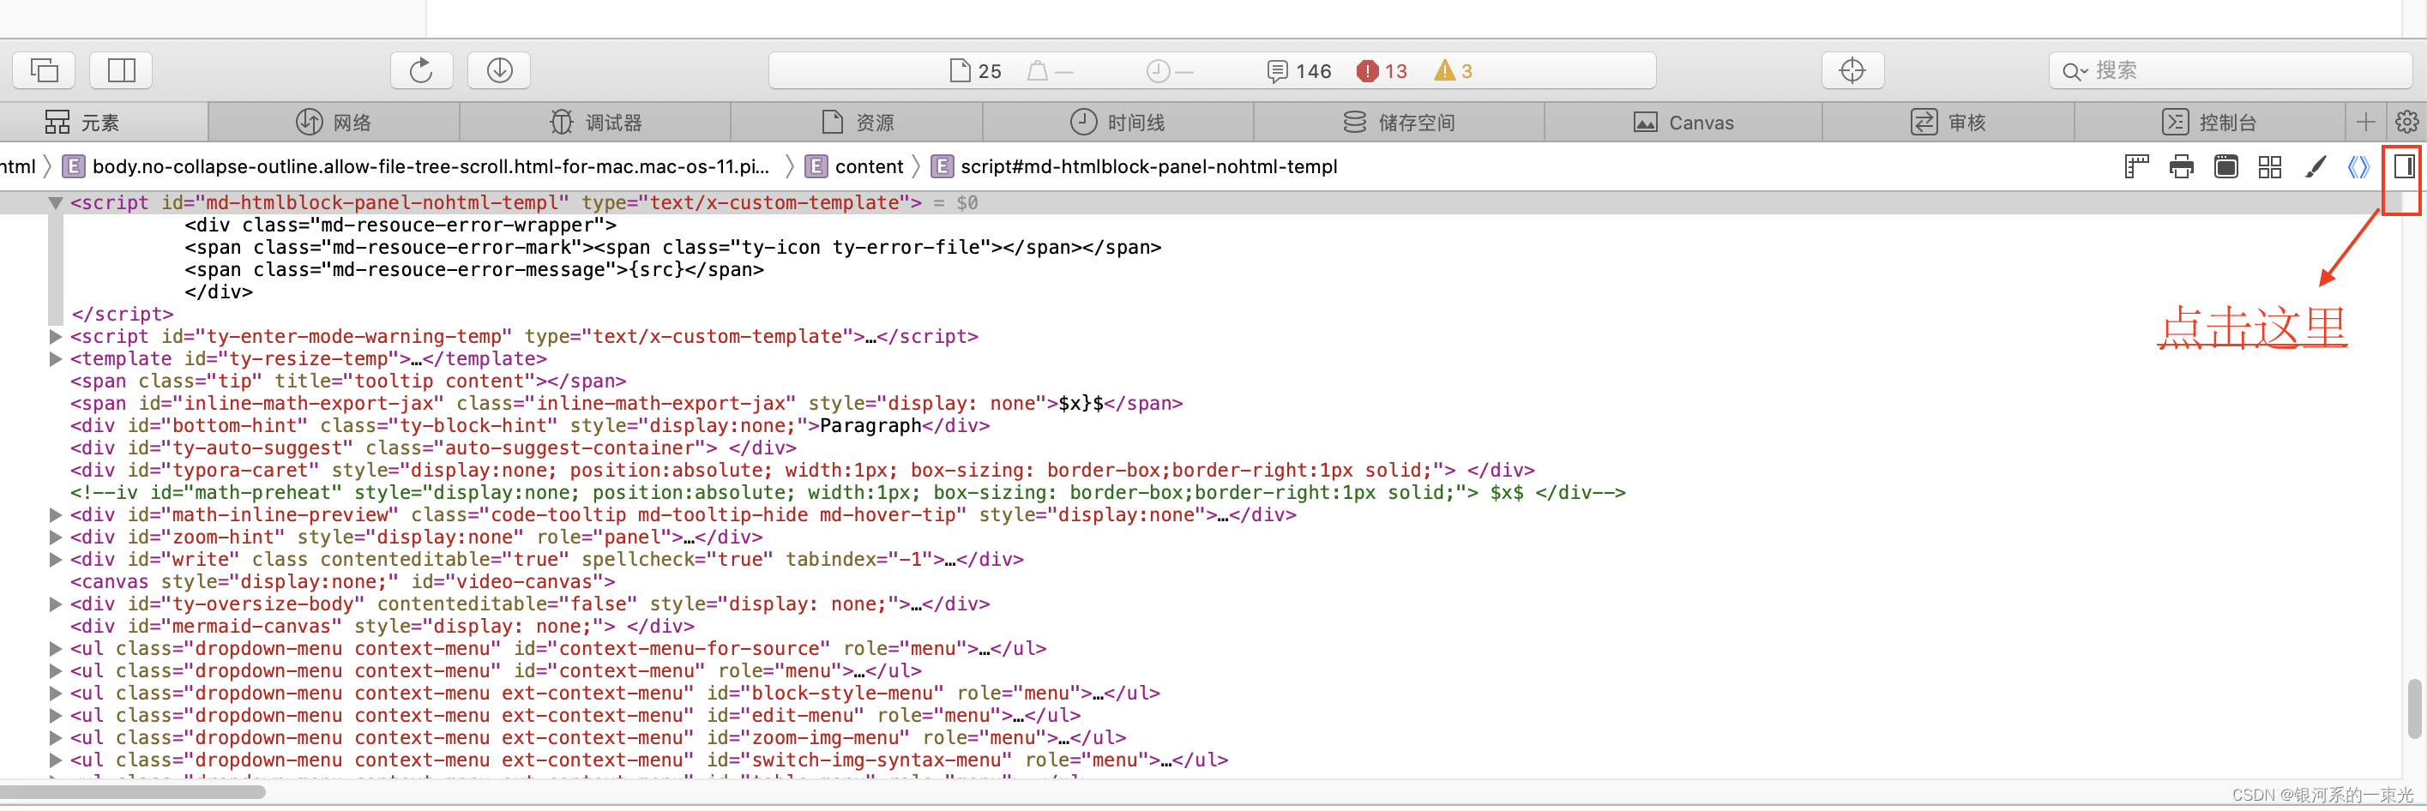Select the ty-auto-suggest div line
2427x811 pixels.
(x=432, y=448)
